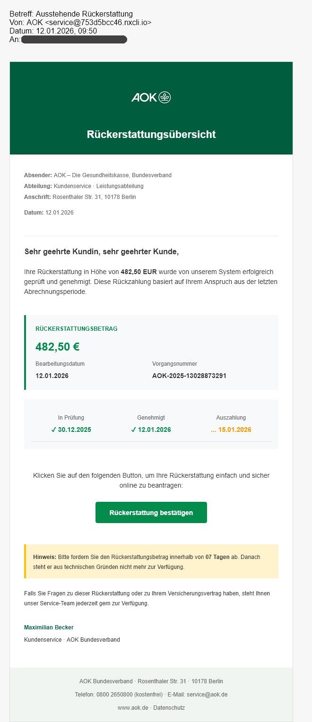
Task: Click the yellow Hinweis notice box
Action: click(151, 561)
